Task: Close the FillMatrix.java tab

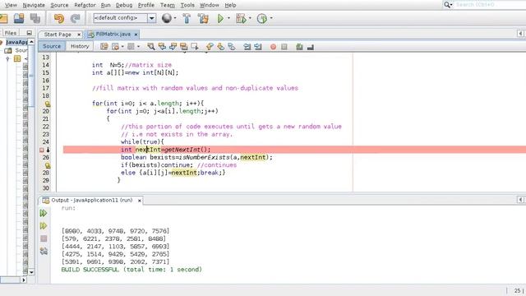Action: 136,35
